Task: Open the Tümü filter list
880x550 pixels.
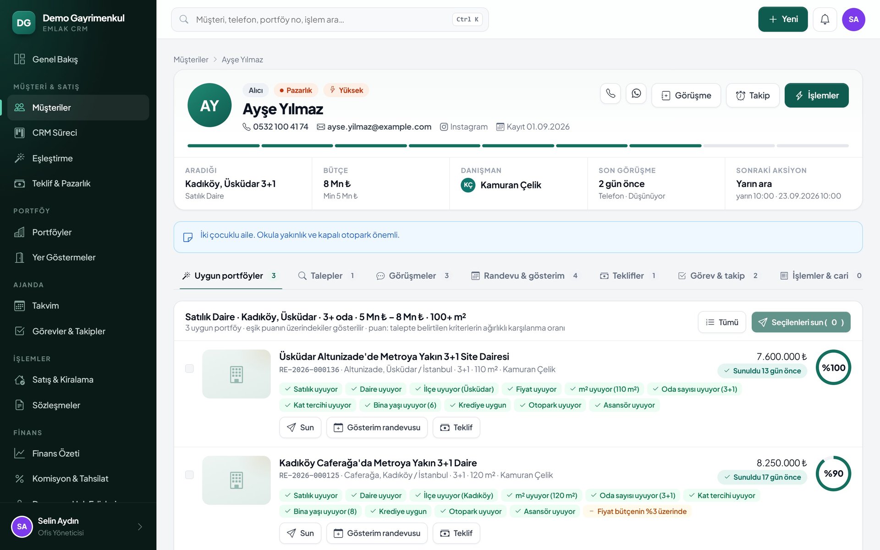Action: tap(722, 322)
